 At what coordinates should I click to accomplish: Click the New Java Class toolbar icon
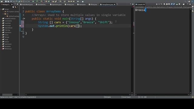[49, 1]
